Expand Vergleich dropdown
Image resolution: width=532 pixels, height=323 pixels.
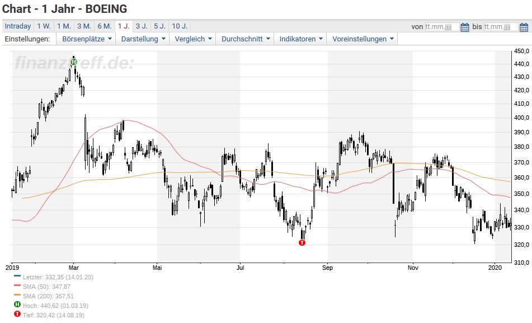(x=193, y=39)
